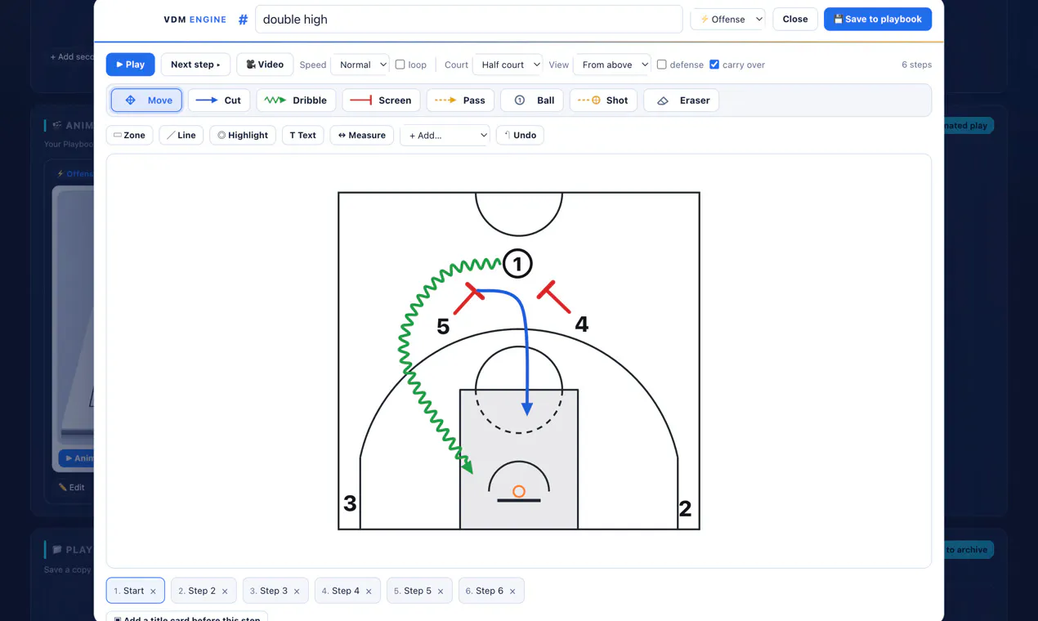Open the View From above dropdown
The image size is (1038, 621).
coord(612,65)
